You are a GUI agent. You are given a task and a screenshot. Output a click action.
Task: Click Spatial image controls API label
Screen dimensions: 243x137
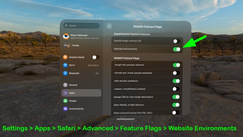pos(128,41)
